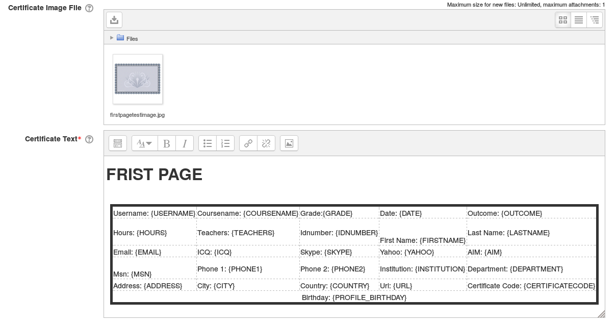Open the paragraph styles dropdown
The width and height of the screenshot is (616, 322).
click(144, 143)
